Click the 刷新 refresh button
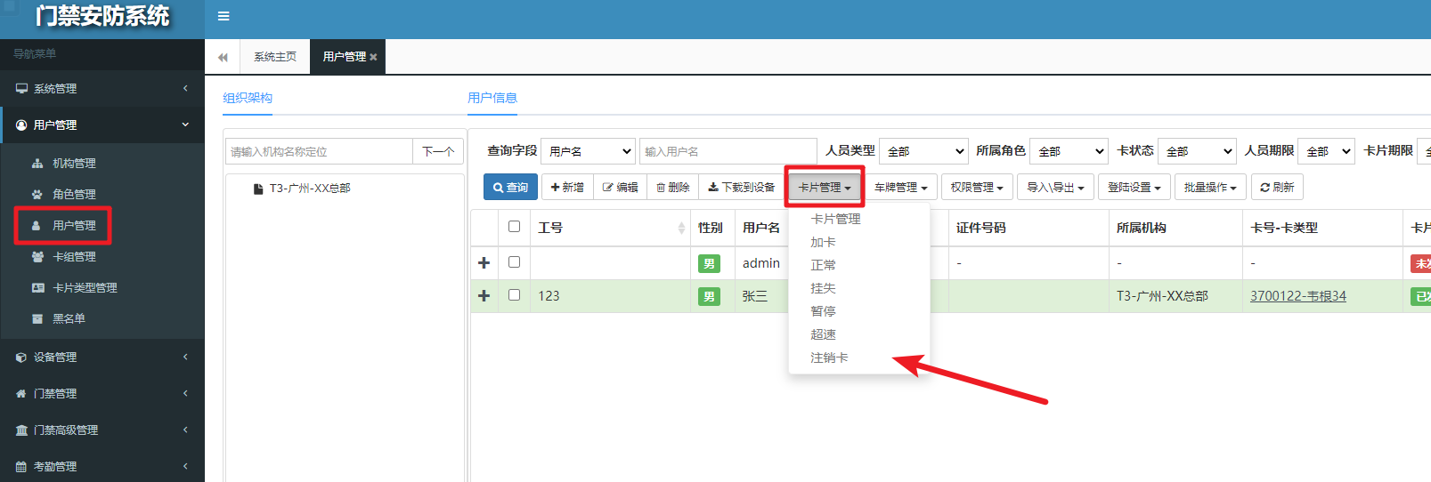 pos(1277,188)
